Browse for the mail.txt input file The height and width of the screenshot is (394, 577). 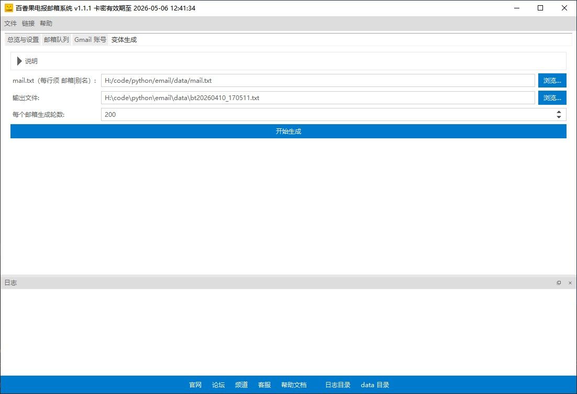(552, 81)
